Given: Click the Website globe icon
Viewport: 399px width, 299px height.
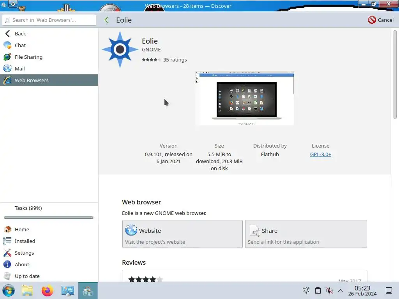Looking at the screenshot, I should [x=131, y=230].
